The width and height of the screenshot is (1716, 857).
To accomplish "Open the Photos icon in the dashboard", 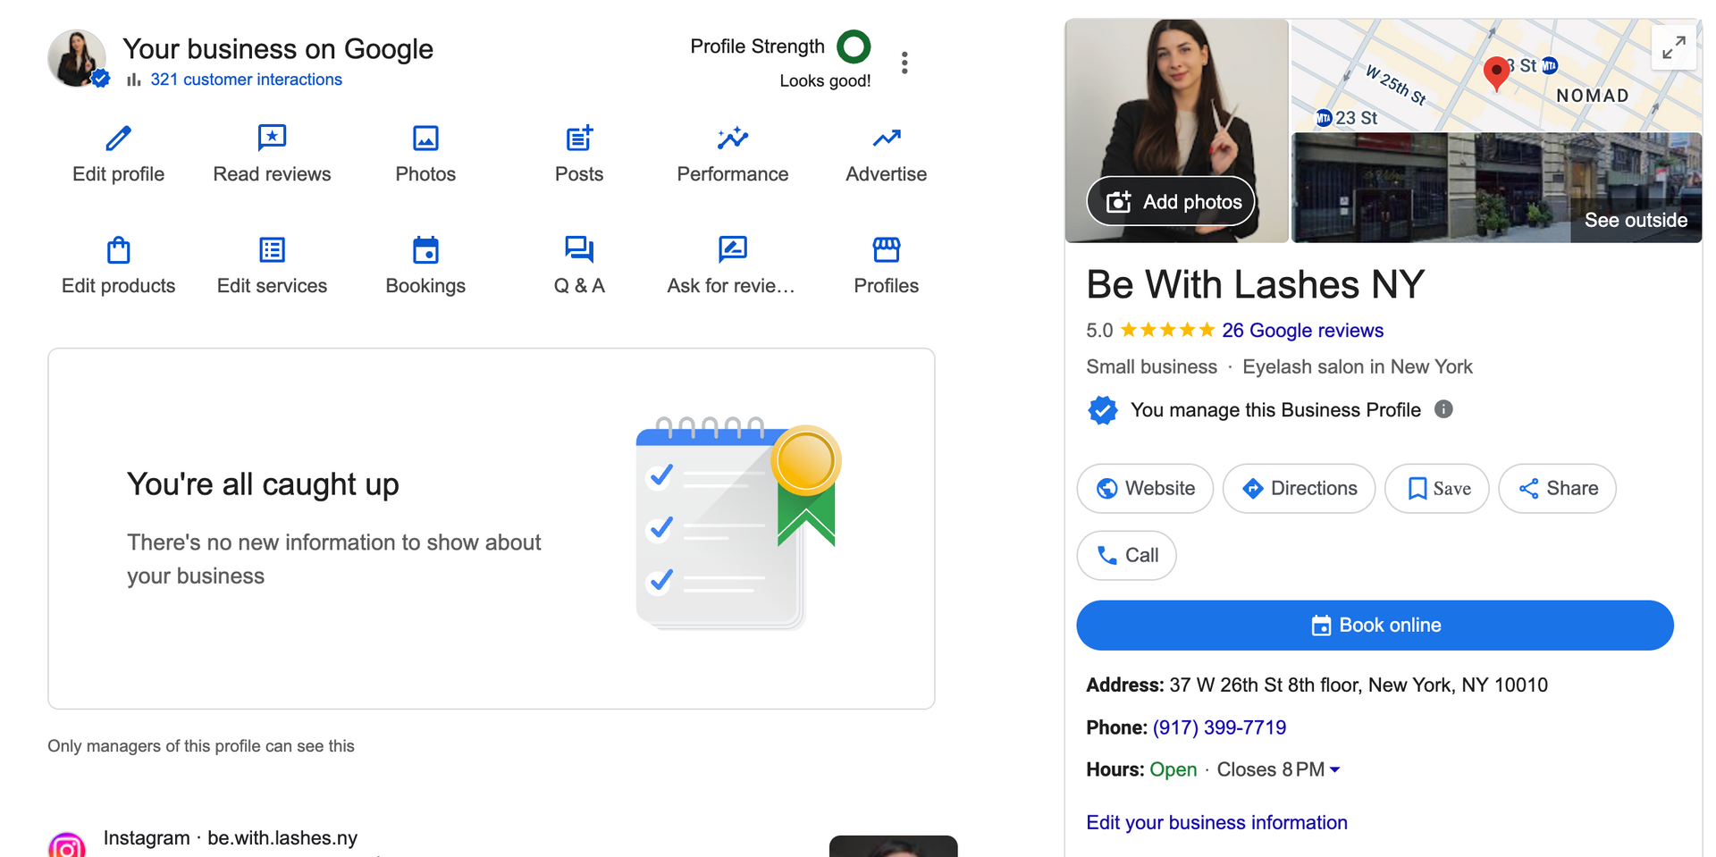I will (425, 139).
